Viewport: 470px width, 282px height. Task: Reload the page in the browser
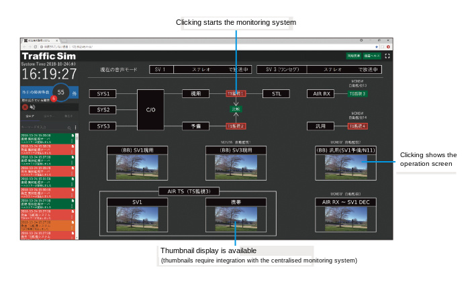[x=36, y=47]
